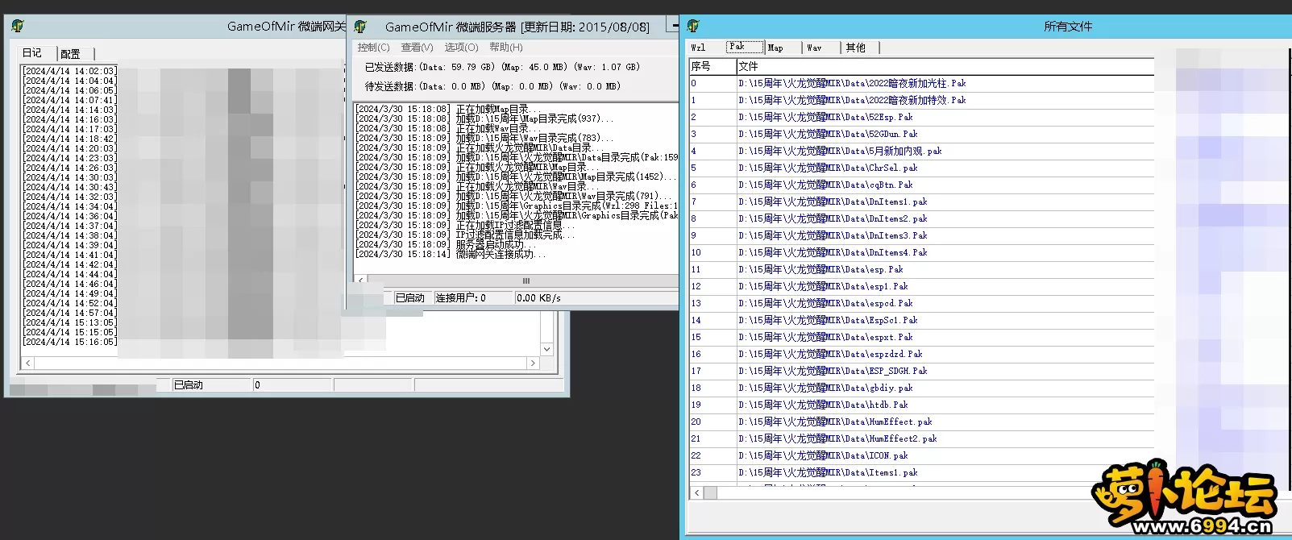Select the Pak tab
Screen dimensions: 1292x540
[745, 47]
